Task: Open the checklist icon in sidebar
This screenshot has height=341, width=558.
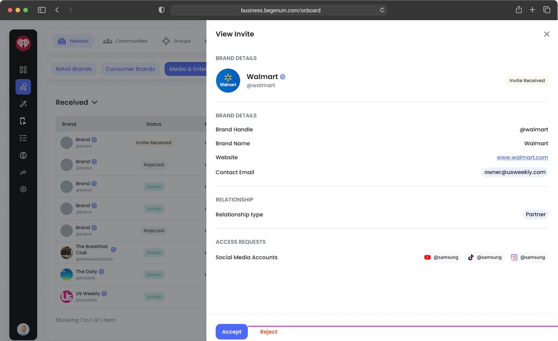Action: pos(23,138)
